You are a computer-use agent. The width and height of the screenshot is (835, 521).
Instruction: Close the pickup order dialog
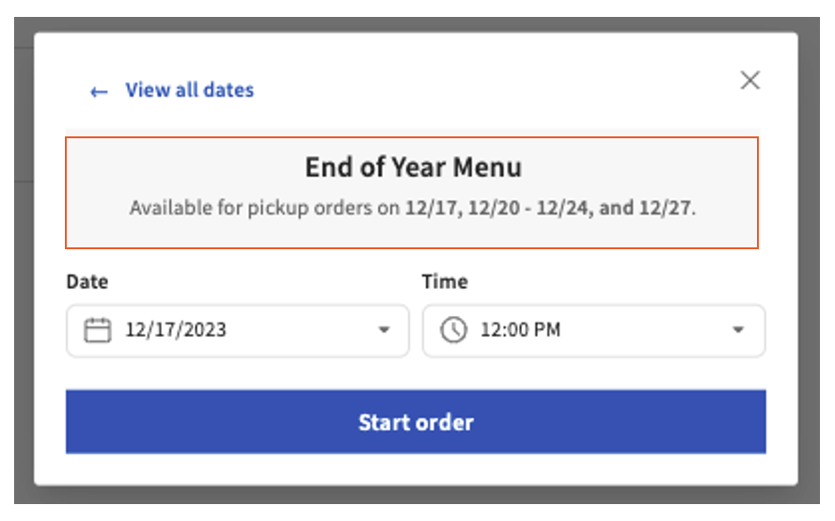tap(749, 81)
